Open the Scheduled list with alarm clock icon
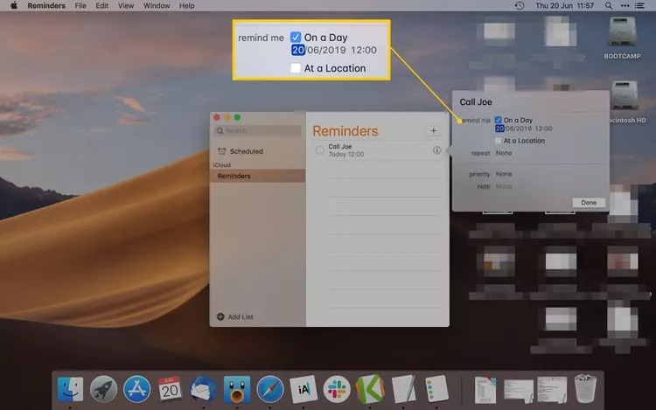The width and height of the screenshot is (656, 410). tap(241, 151)
